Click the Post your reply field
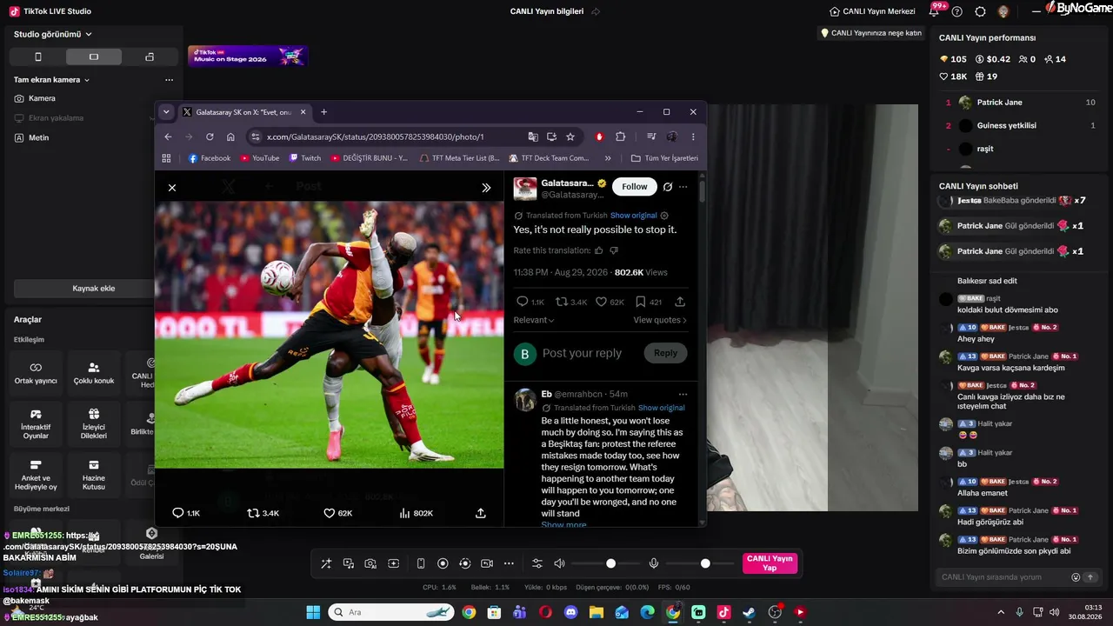Viewport: 1113px width, 626px height. (x=582, y=353)
